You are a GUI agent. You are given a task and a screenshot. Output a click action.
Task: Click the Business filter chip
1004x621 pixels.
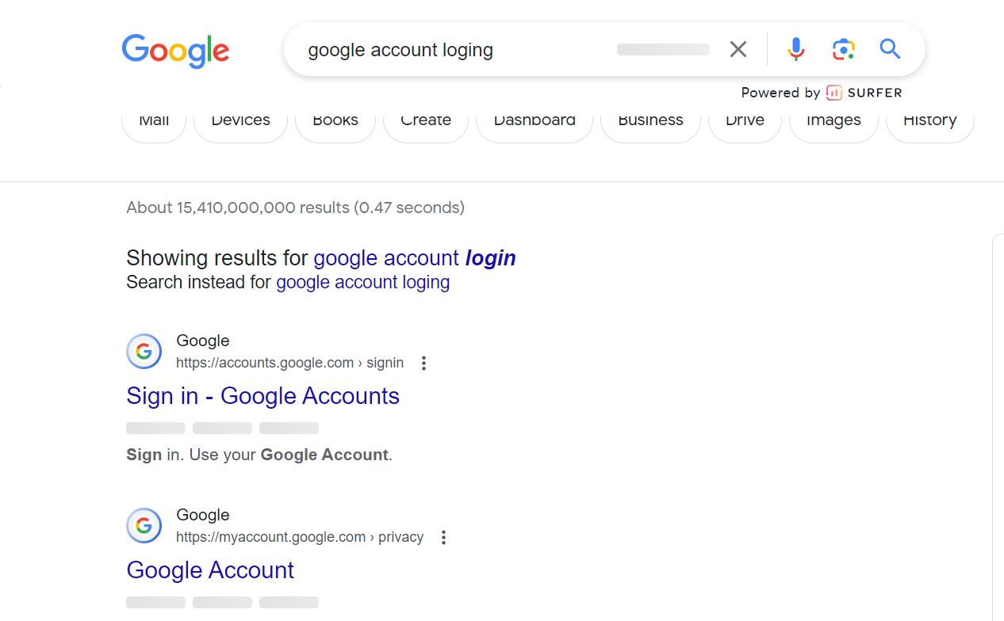click(650, 120)
